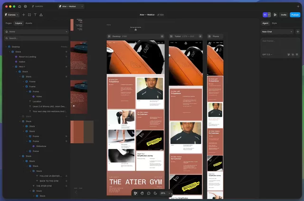The image size is (304, 201).
Task: Go to the Framer home dashboard icon
Action: coord(19,6)
